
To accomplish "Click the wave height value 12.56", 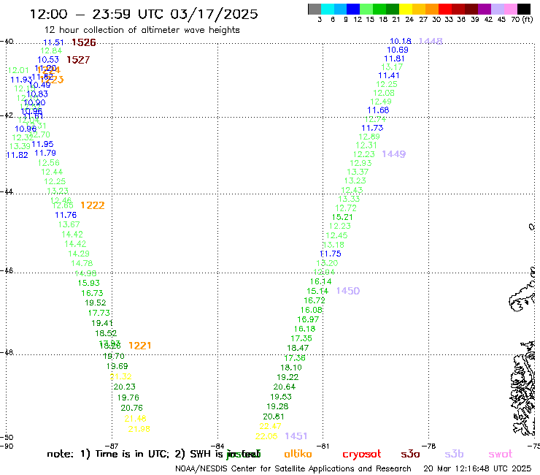I will tap(49, 162).
